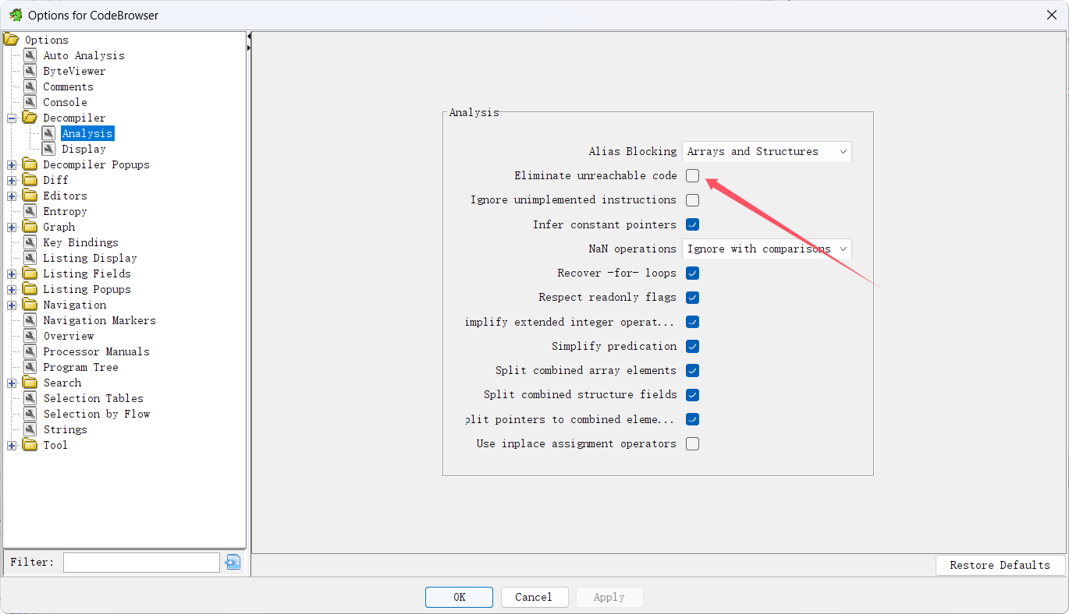Expand the Tool tree node

(12, 446)
